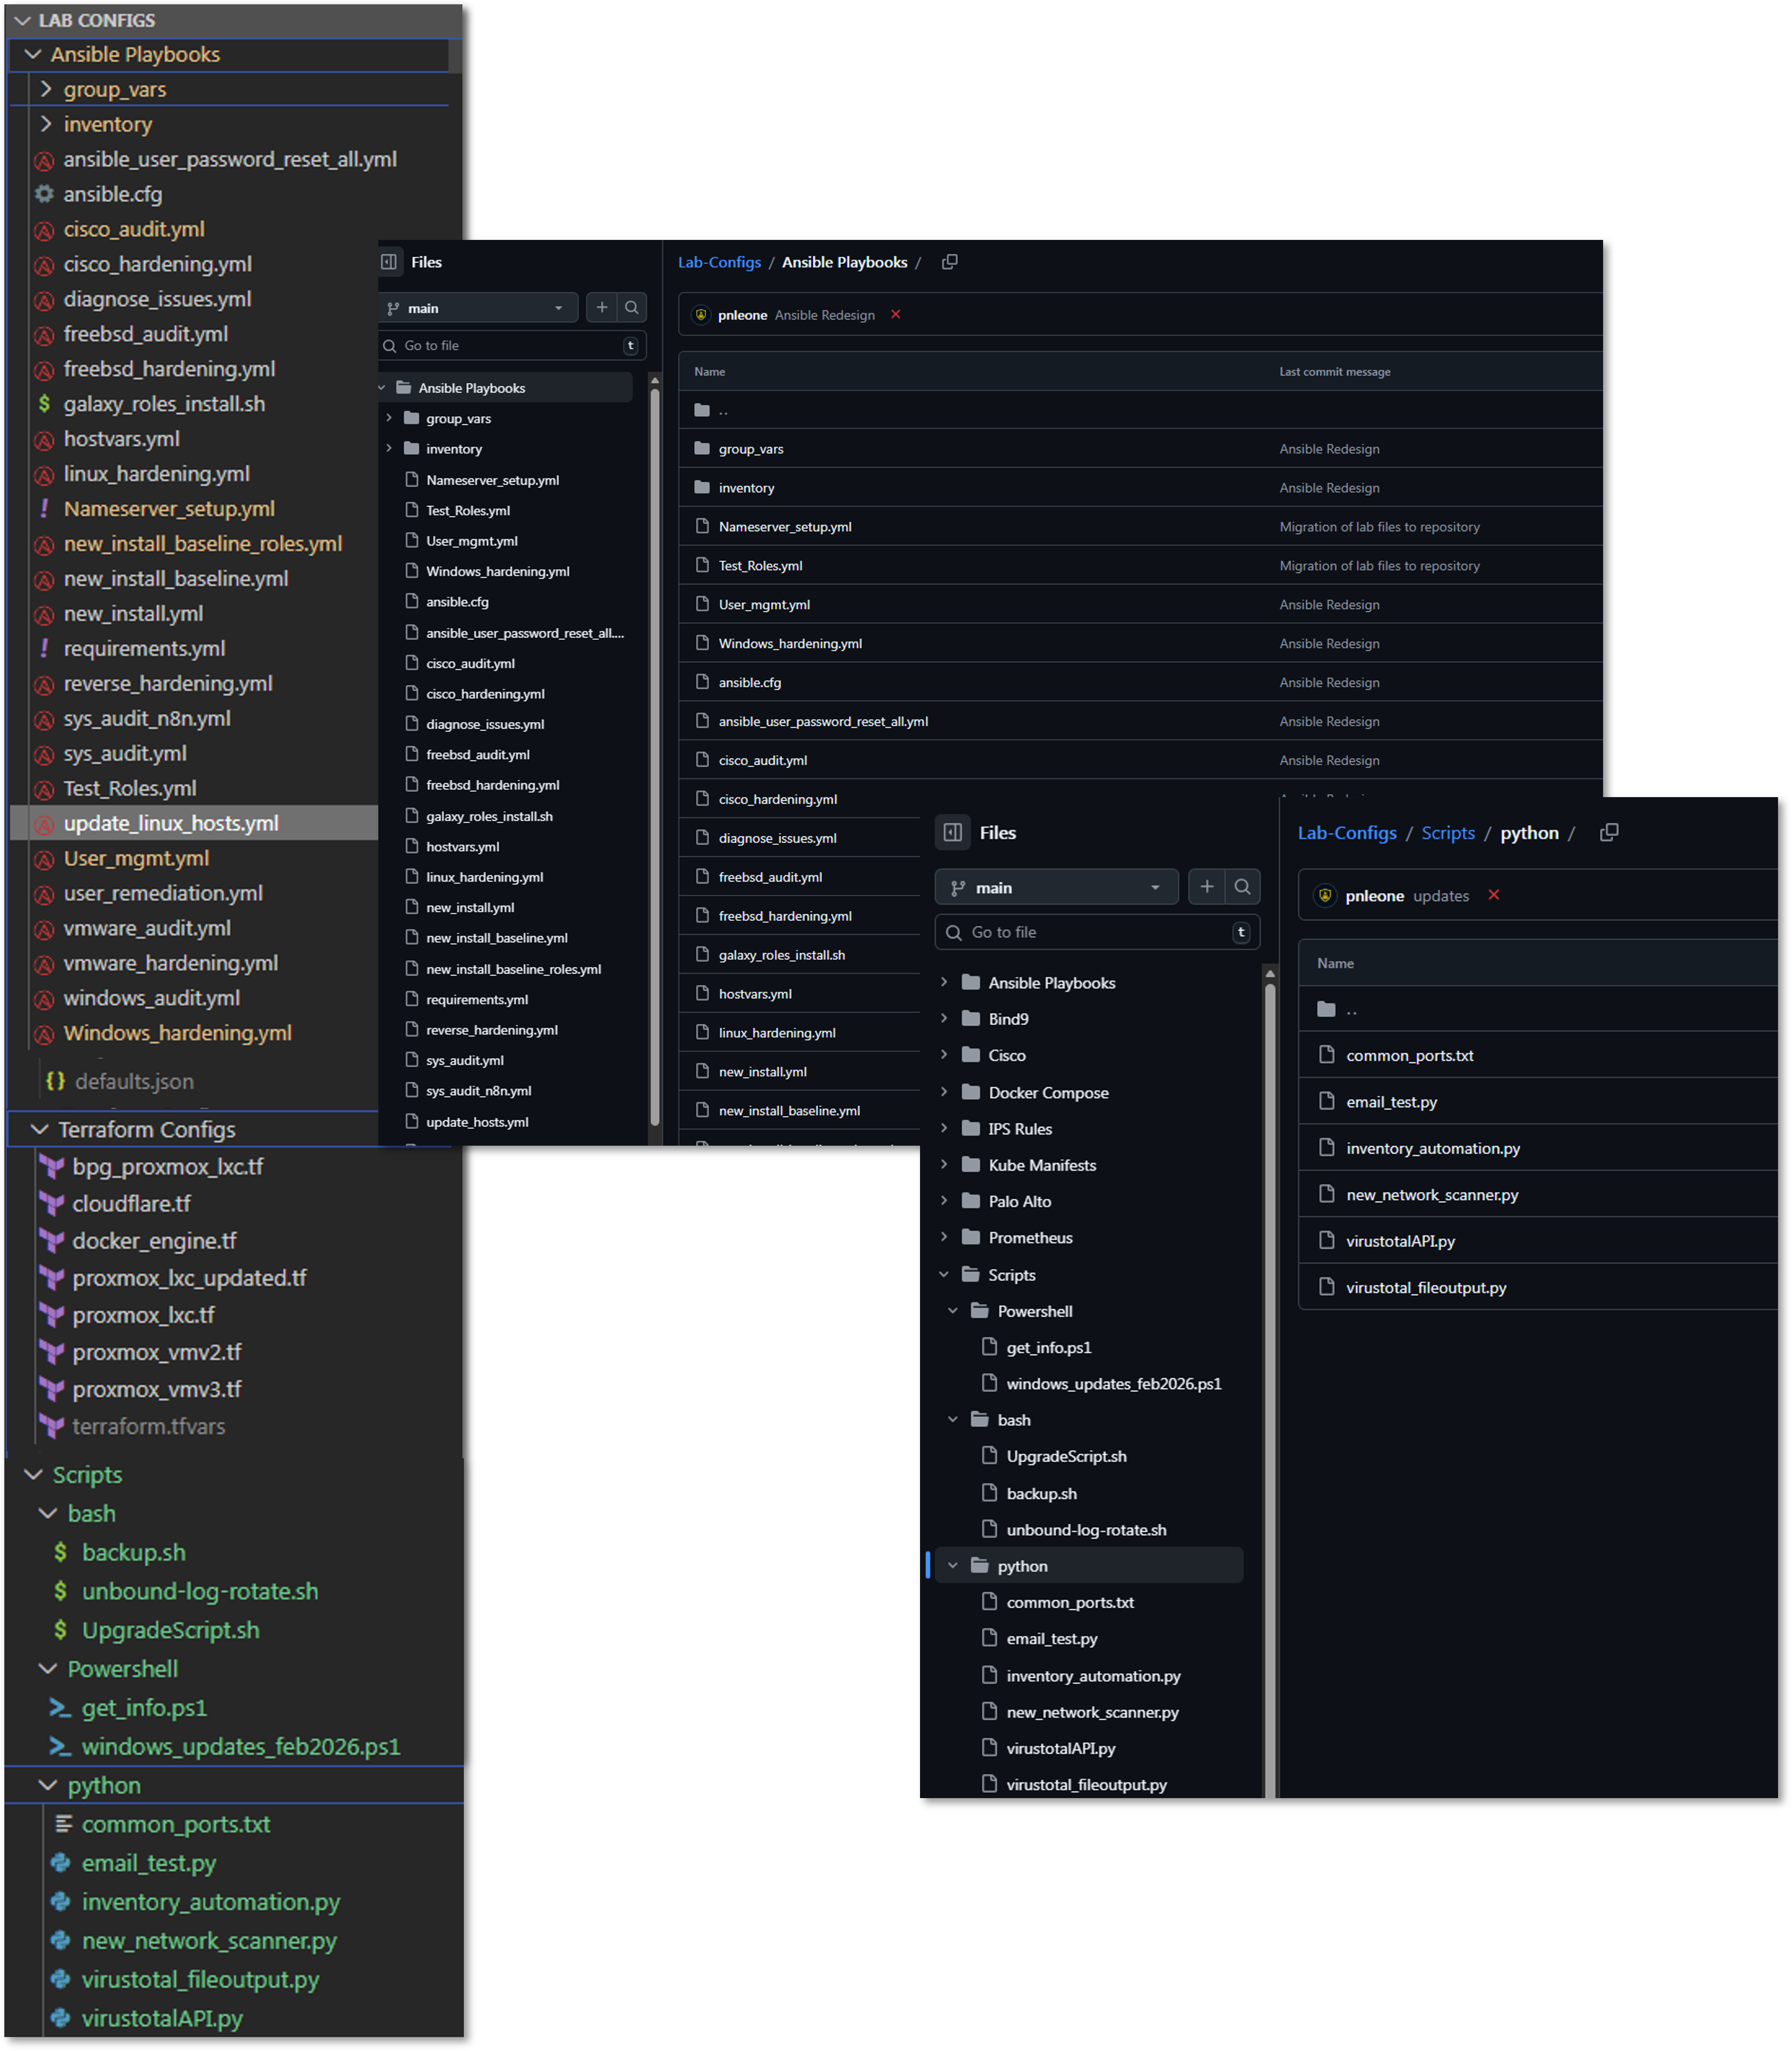
Task: Click the shell icon next to backup.sh
Action: 60,1552
